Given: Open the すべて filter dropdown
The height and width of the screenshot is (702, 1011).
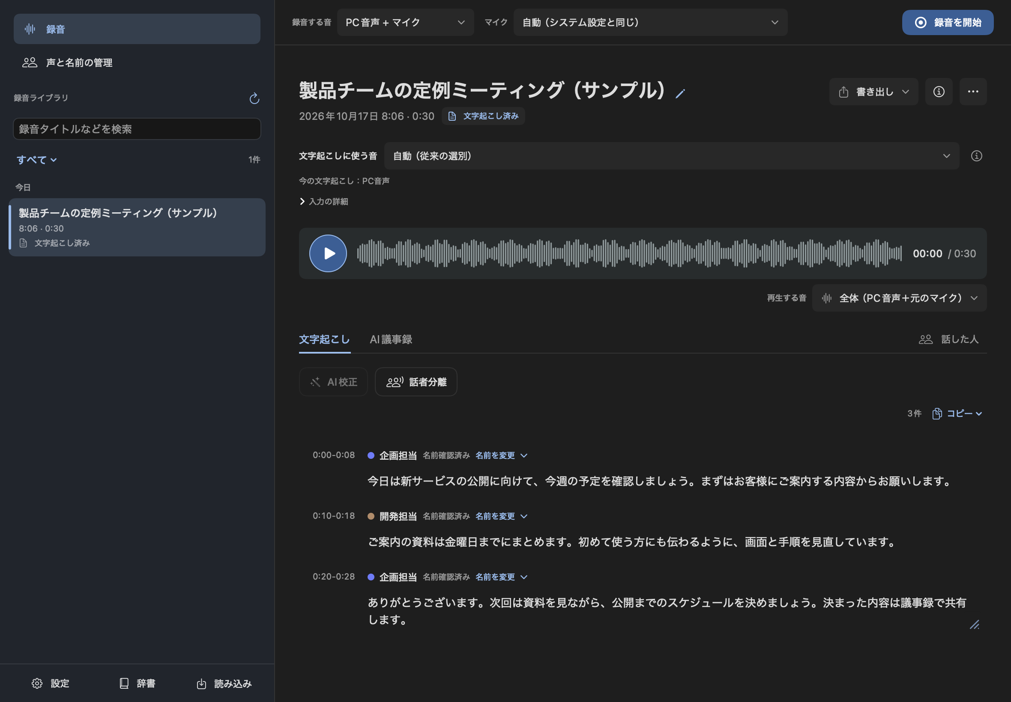Looking at the screenshot, I should (37, 160).
